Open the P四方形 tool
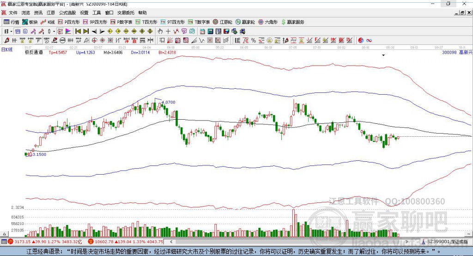 click(69, 22)
